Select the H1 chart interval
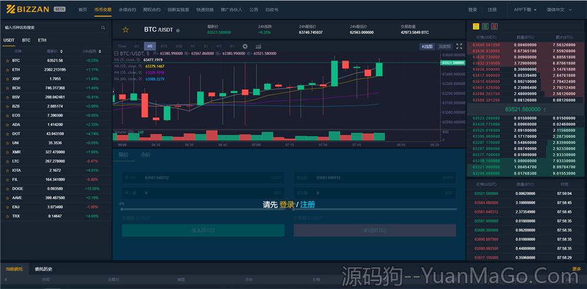Viewport: 587px width, 289px height. click(x=193, y=46)
